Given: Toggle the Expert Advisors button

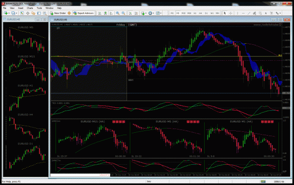Looking at the screenshot, I should coord(83,13).
